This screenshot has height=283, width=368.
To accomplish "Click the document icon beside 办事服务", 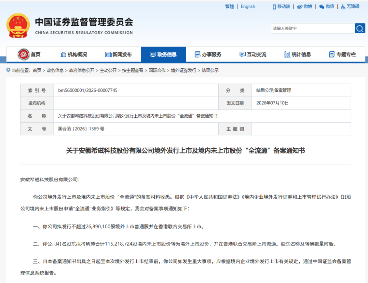I will (x=198, y=54).
